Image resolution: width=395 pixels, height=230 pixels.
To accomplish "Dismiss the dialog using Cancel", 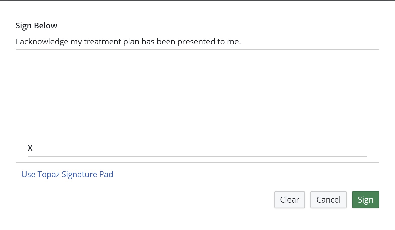I will tap(328, 199).
